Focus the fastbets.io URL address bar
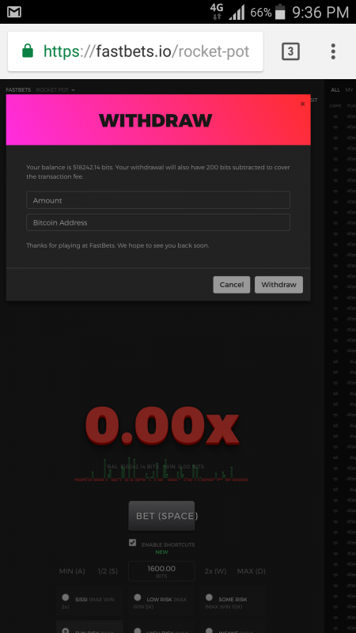This screenshot has height=633, width=356. point(135,51)
